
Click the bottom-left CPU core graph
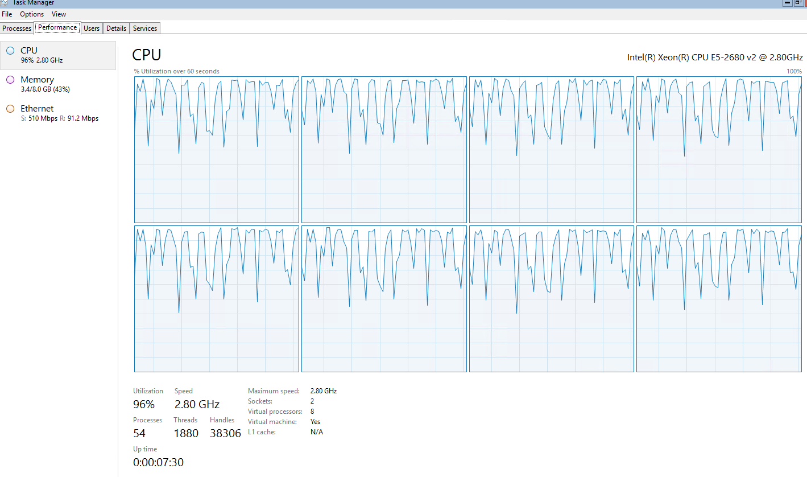pos(216,299)
